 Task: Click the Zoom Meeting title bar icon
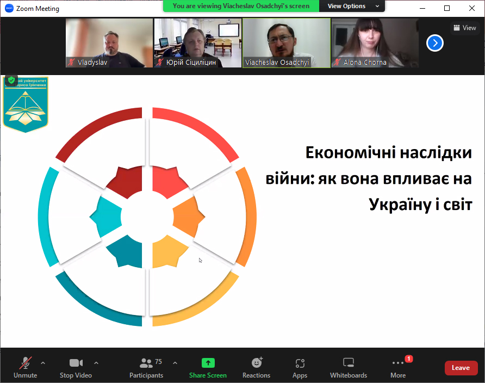pos(9,8)
